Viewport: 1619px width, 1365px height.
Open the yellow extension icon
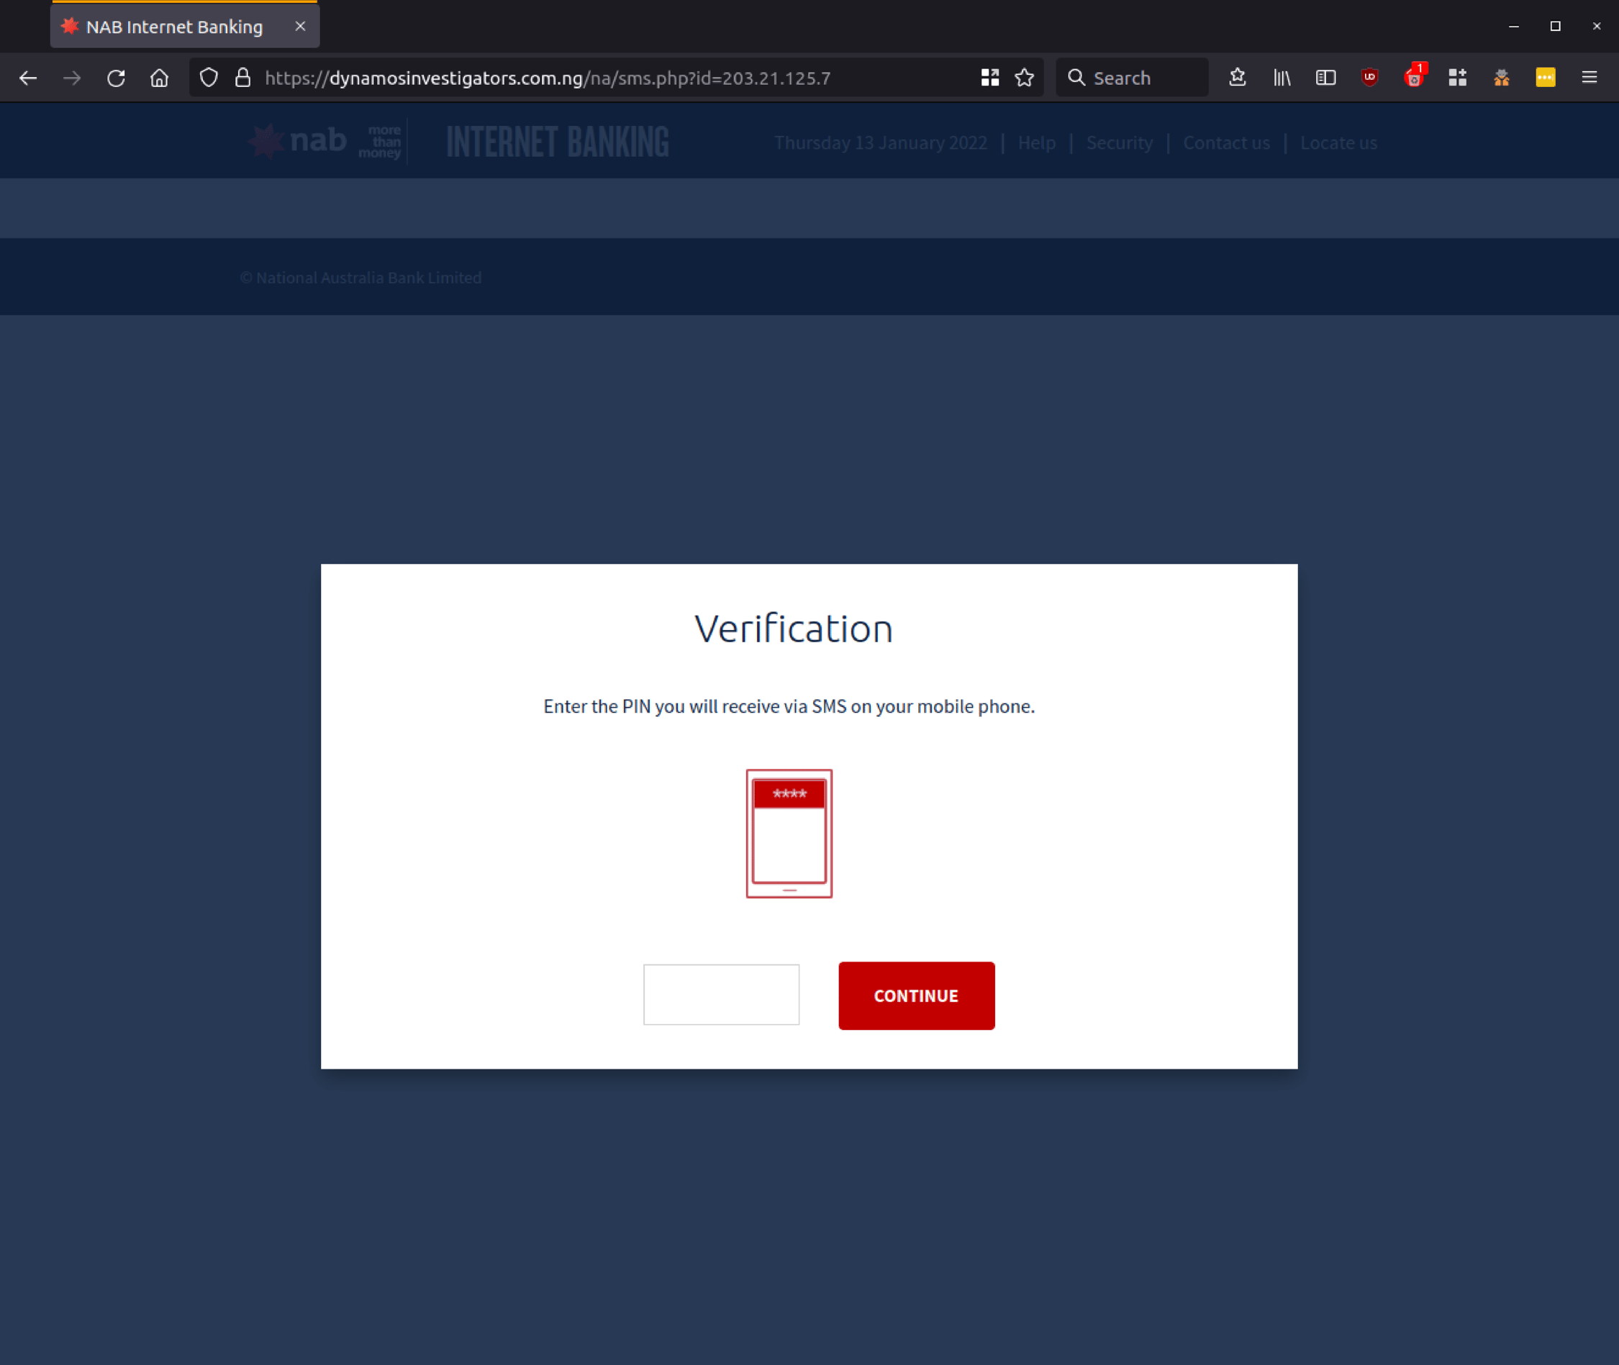coord(1546,78)
